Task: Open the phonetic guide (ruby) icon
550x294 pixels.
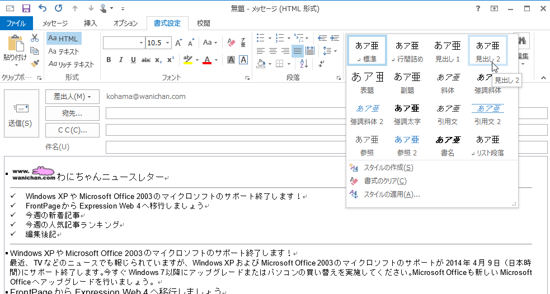Action: click(x=243, y=42)
